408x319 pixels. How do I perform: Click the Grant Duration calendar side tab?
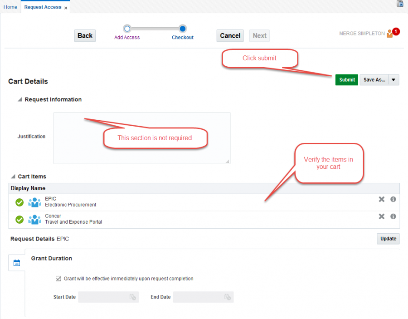tap(17, 263)
